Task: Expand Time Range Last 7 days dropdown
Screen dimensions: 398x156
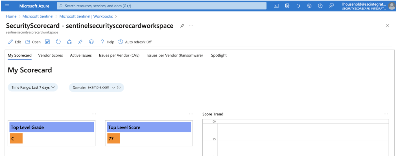Action: (33, 88)
